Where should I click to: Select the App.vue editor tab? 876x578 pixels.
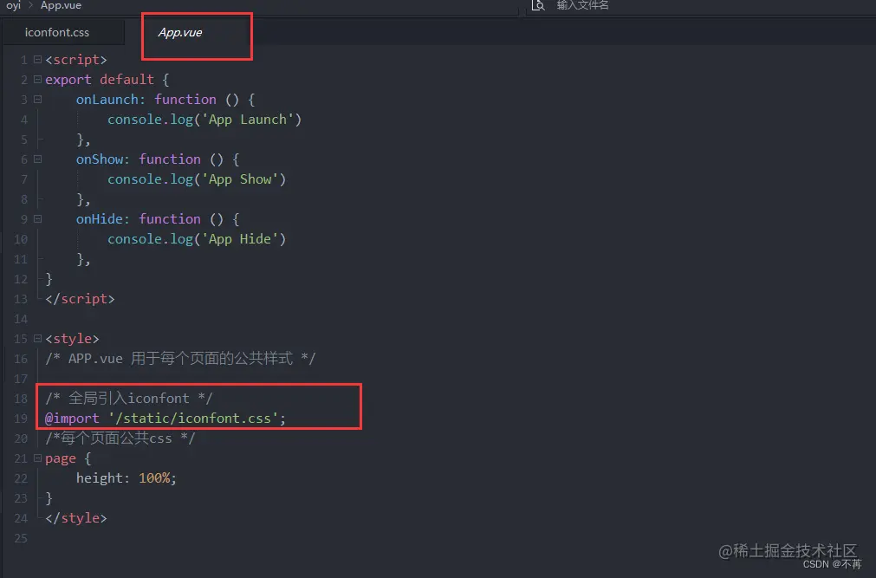pyautogui.click(x=180, y=32)
